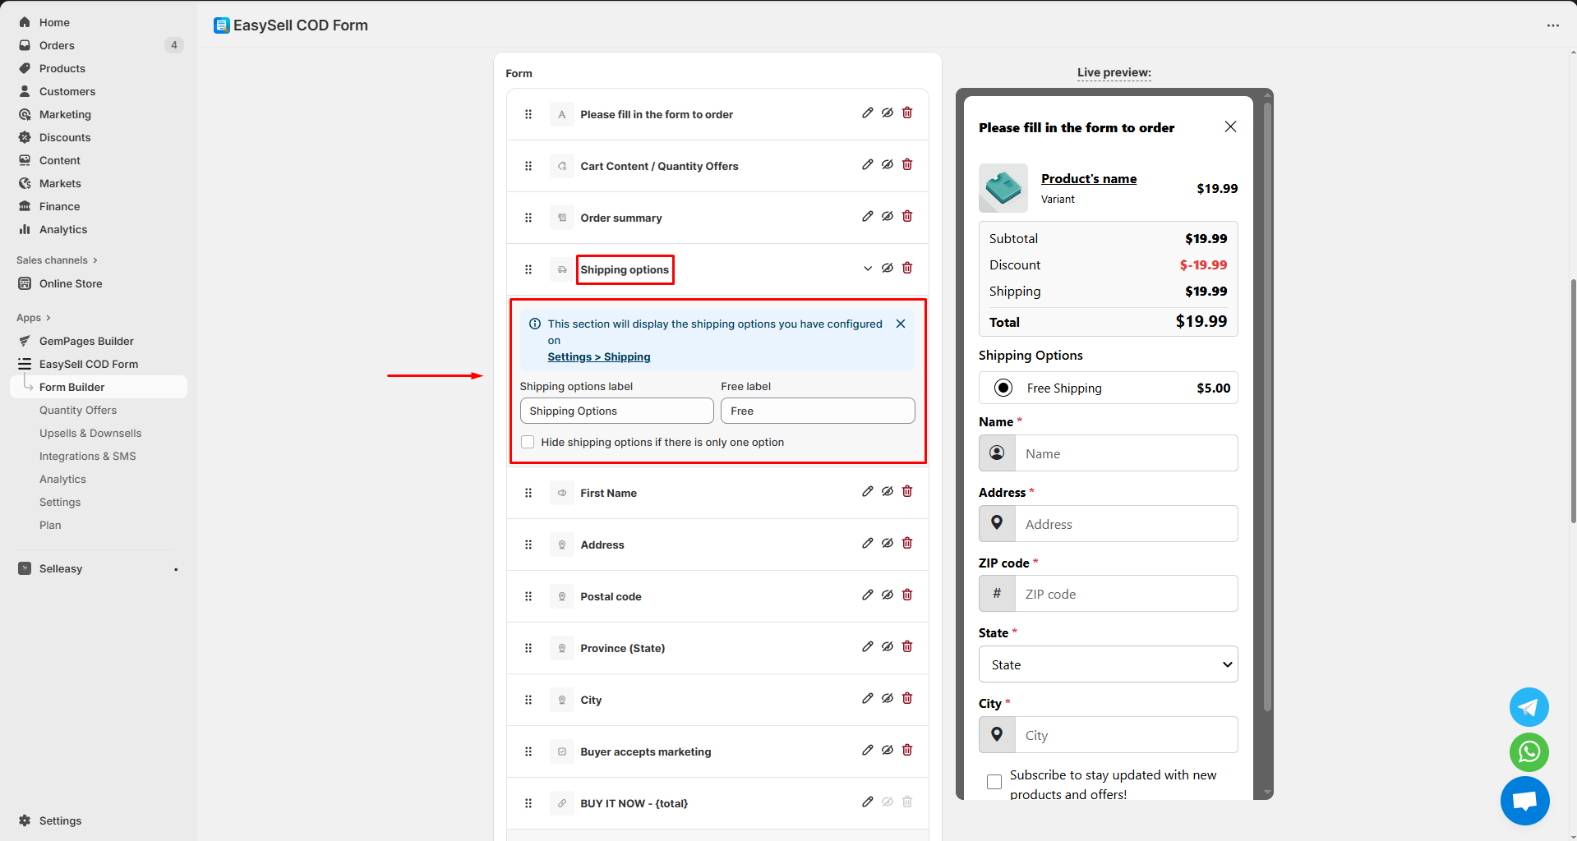Dismiss the shipping info banner
This screenshot has height=841, width=1577.
tap(901, 324)
